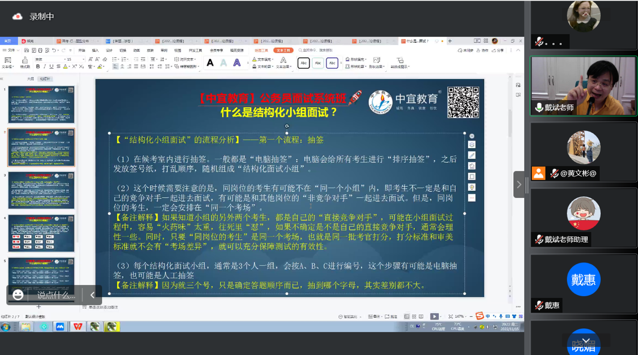Click the emoji smiley icon in chat bar
The width and height of the screenshot is (638, 355).
click(x=18, y=295)
